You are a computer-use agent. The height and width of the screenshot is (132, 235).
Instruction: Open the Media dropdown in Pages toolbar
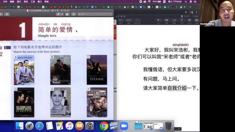pyautogui.click(x=197, y=20)
